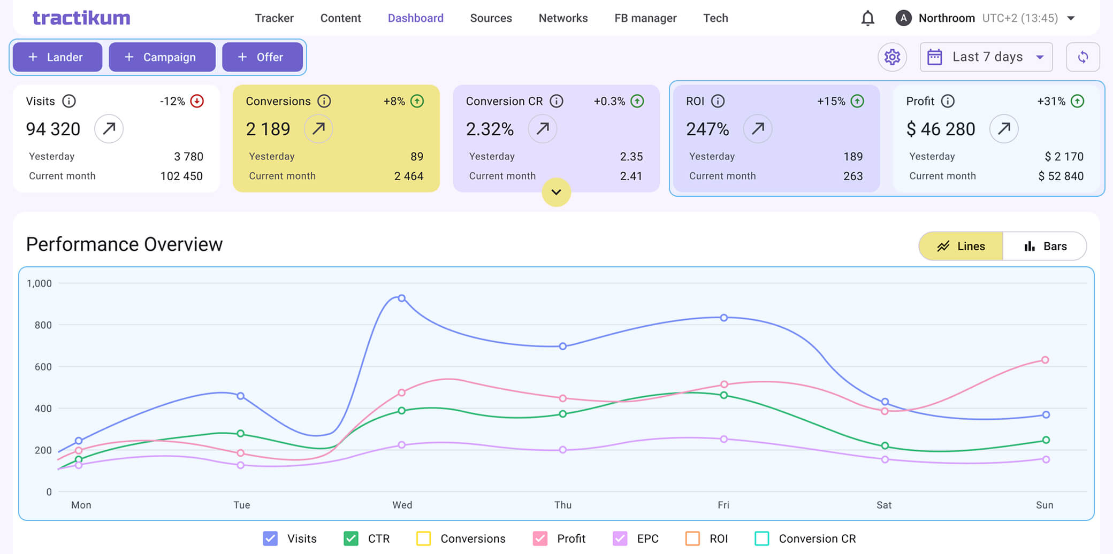The height and width of the screenshot is (554, 1113).
Task: Uncheck the Visits series checkbox
Action: [271, 538]
